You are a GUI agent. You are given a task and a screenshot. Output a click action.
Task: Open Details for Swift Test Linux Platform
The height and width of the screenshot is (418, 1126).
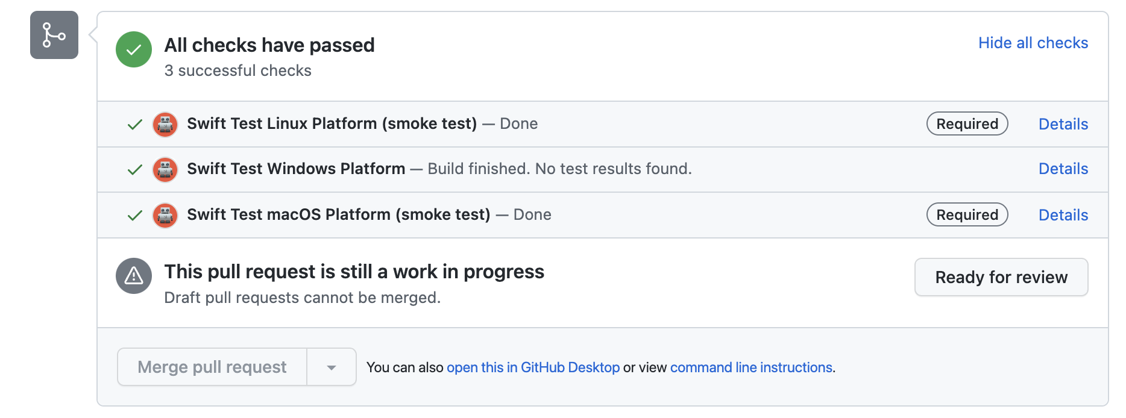click(x=1063, y=124)
